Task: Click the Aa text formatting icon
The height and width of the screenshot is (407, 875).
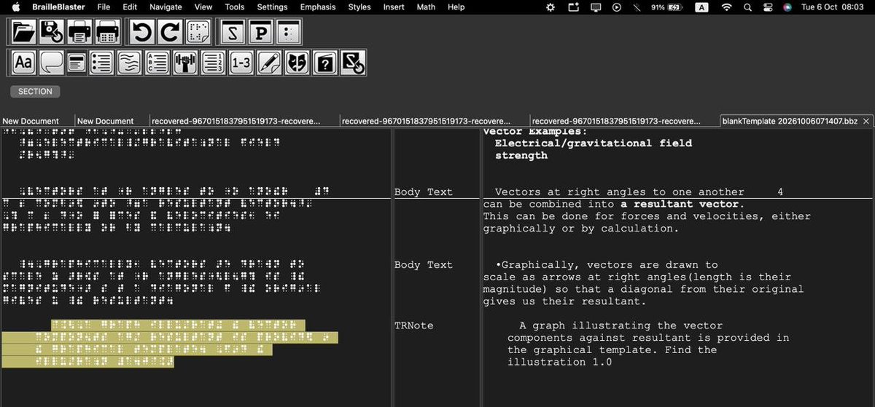Action: coord(24,63)
